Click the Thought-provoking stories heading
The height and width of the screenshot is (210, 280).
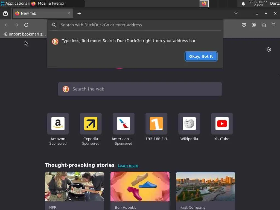[80, 165]
